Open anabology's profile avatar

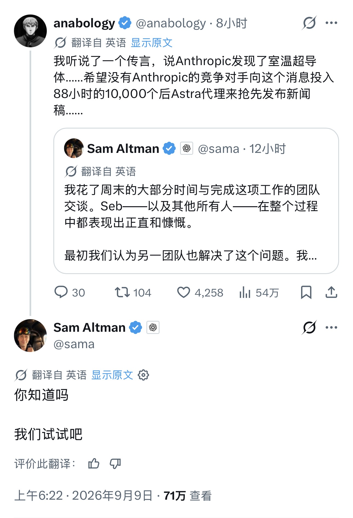click(x=30, y=31)
